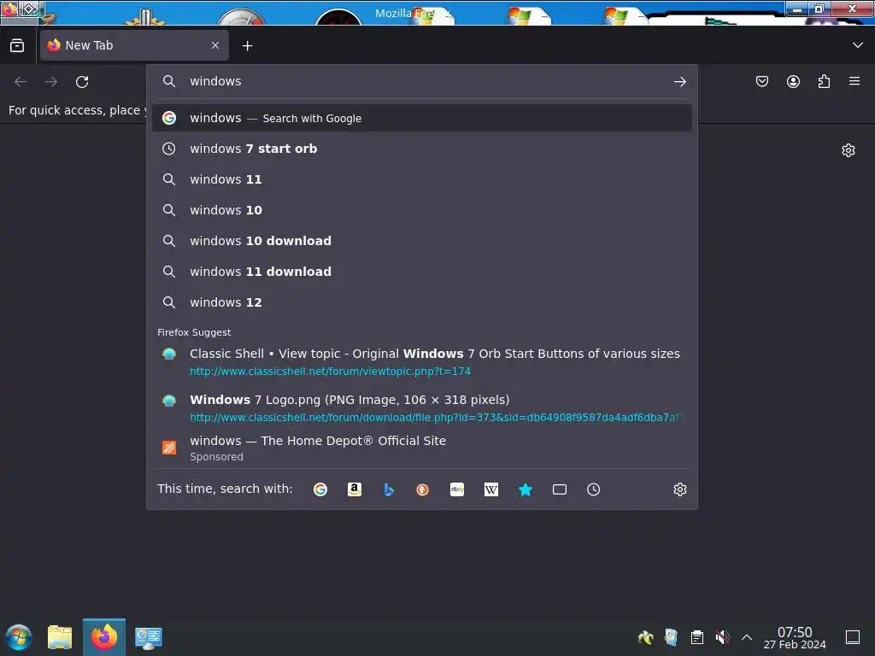Screen dimensions: 875x656
Task: Open the application hamburger menu
Action: click(x=854, y=81)
